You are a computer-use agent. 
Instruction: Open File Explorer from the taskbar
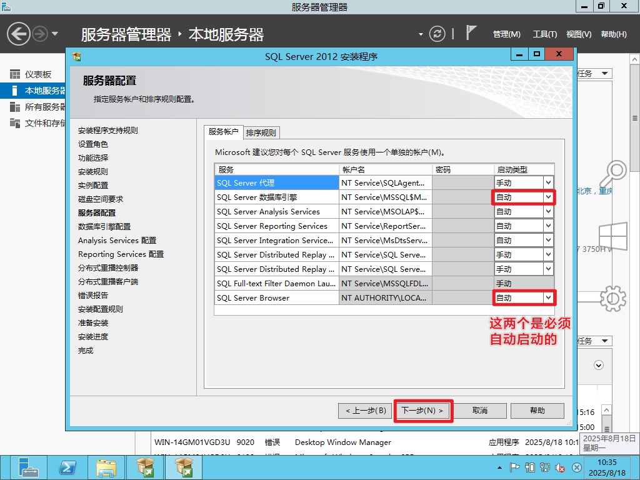[106, 467]
